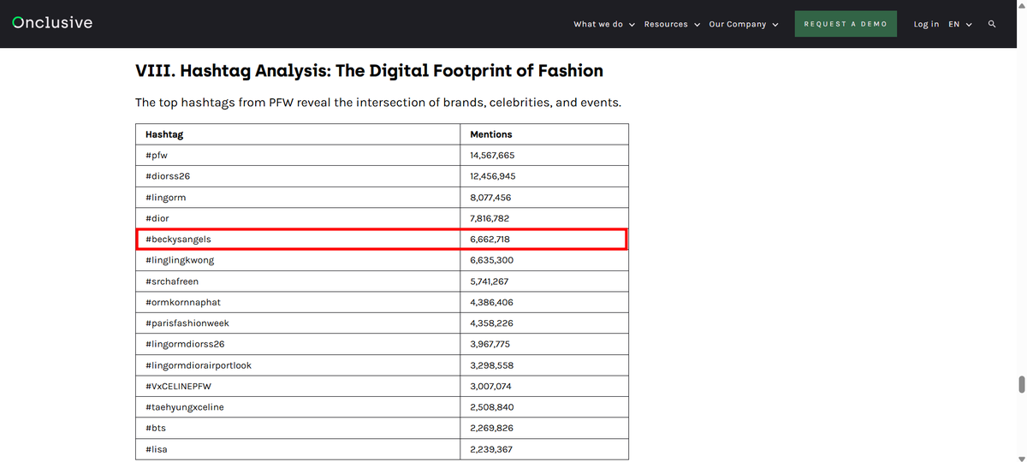This screenshot has width=1027, height=462.
Task: Select the #ormkornnaphat hashtag cell
Action: pos(297,302)
